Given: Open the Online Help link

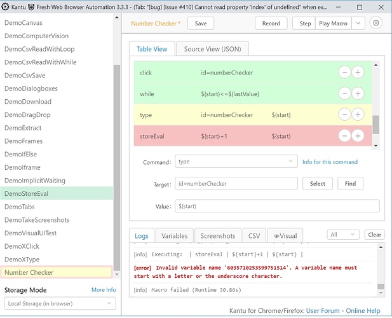Looking at the screenshot, I should pos(363,310).
